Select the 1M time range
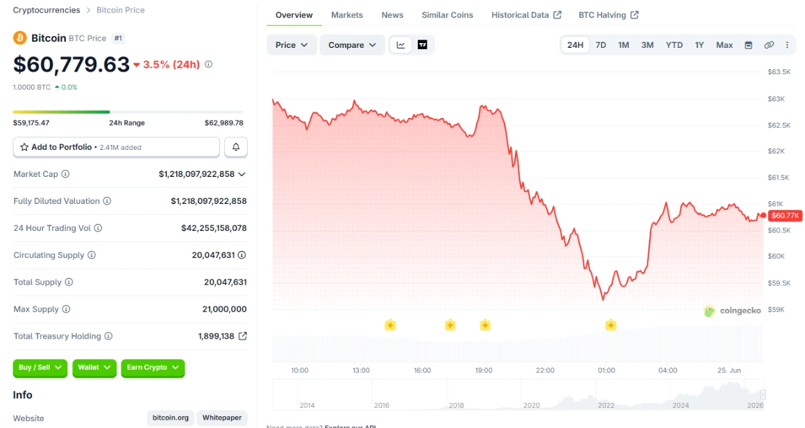The width and height of the screenshot is (805, 428). pos(623,45)
